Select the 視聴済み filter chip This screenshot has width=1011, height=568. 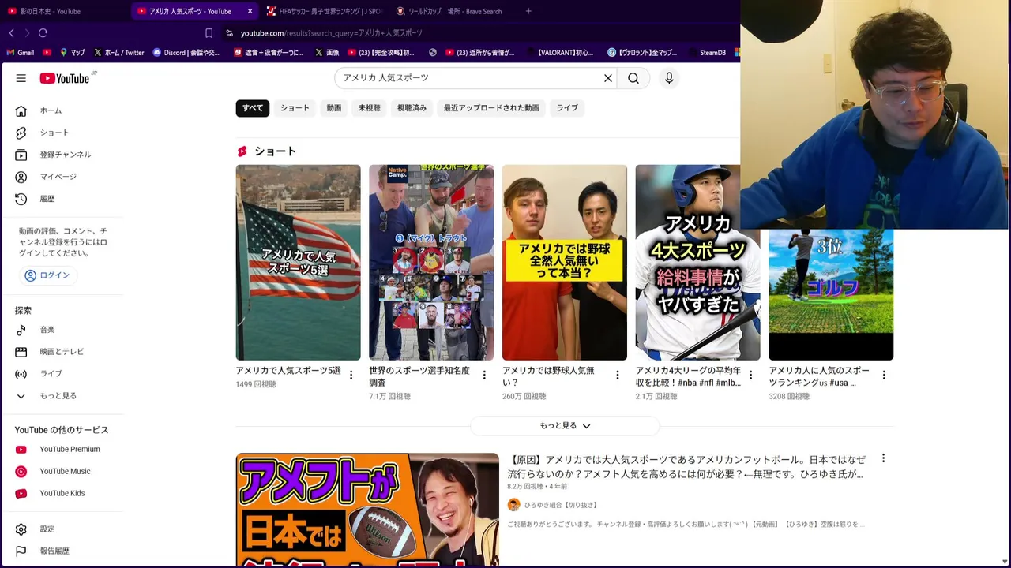(x=412, y=108)
